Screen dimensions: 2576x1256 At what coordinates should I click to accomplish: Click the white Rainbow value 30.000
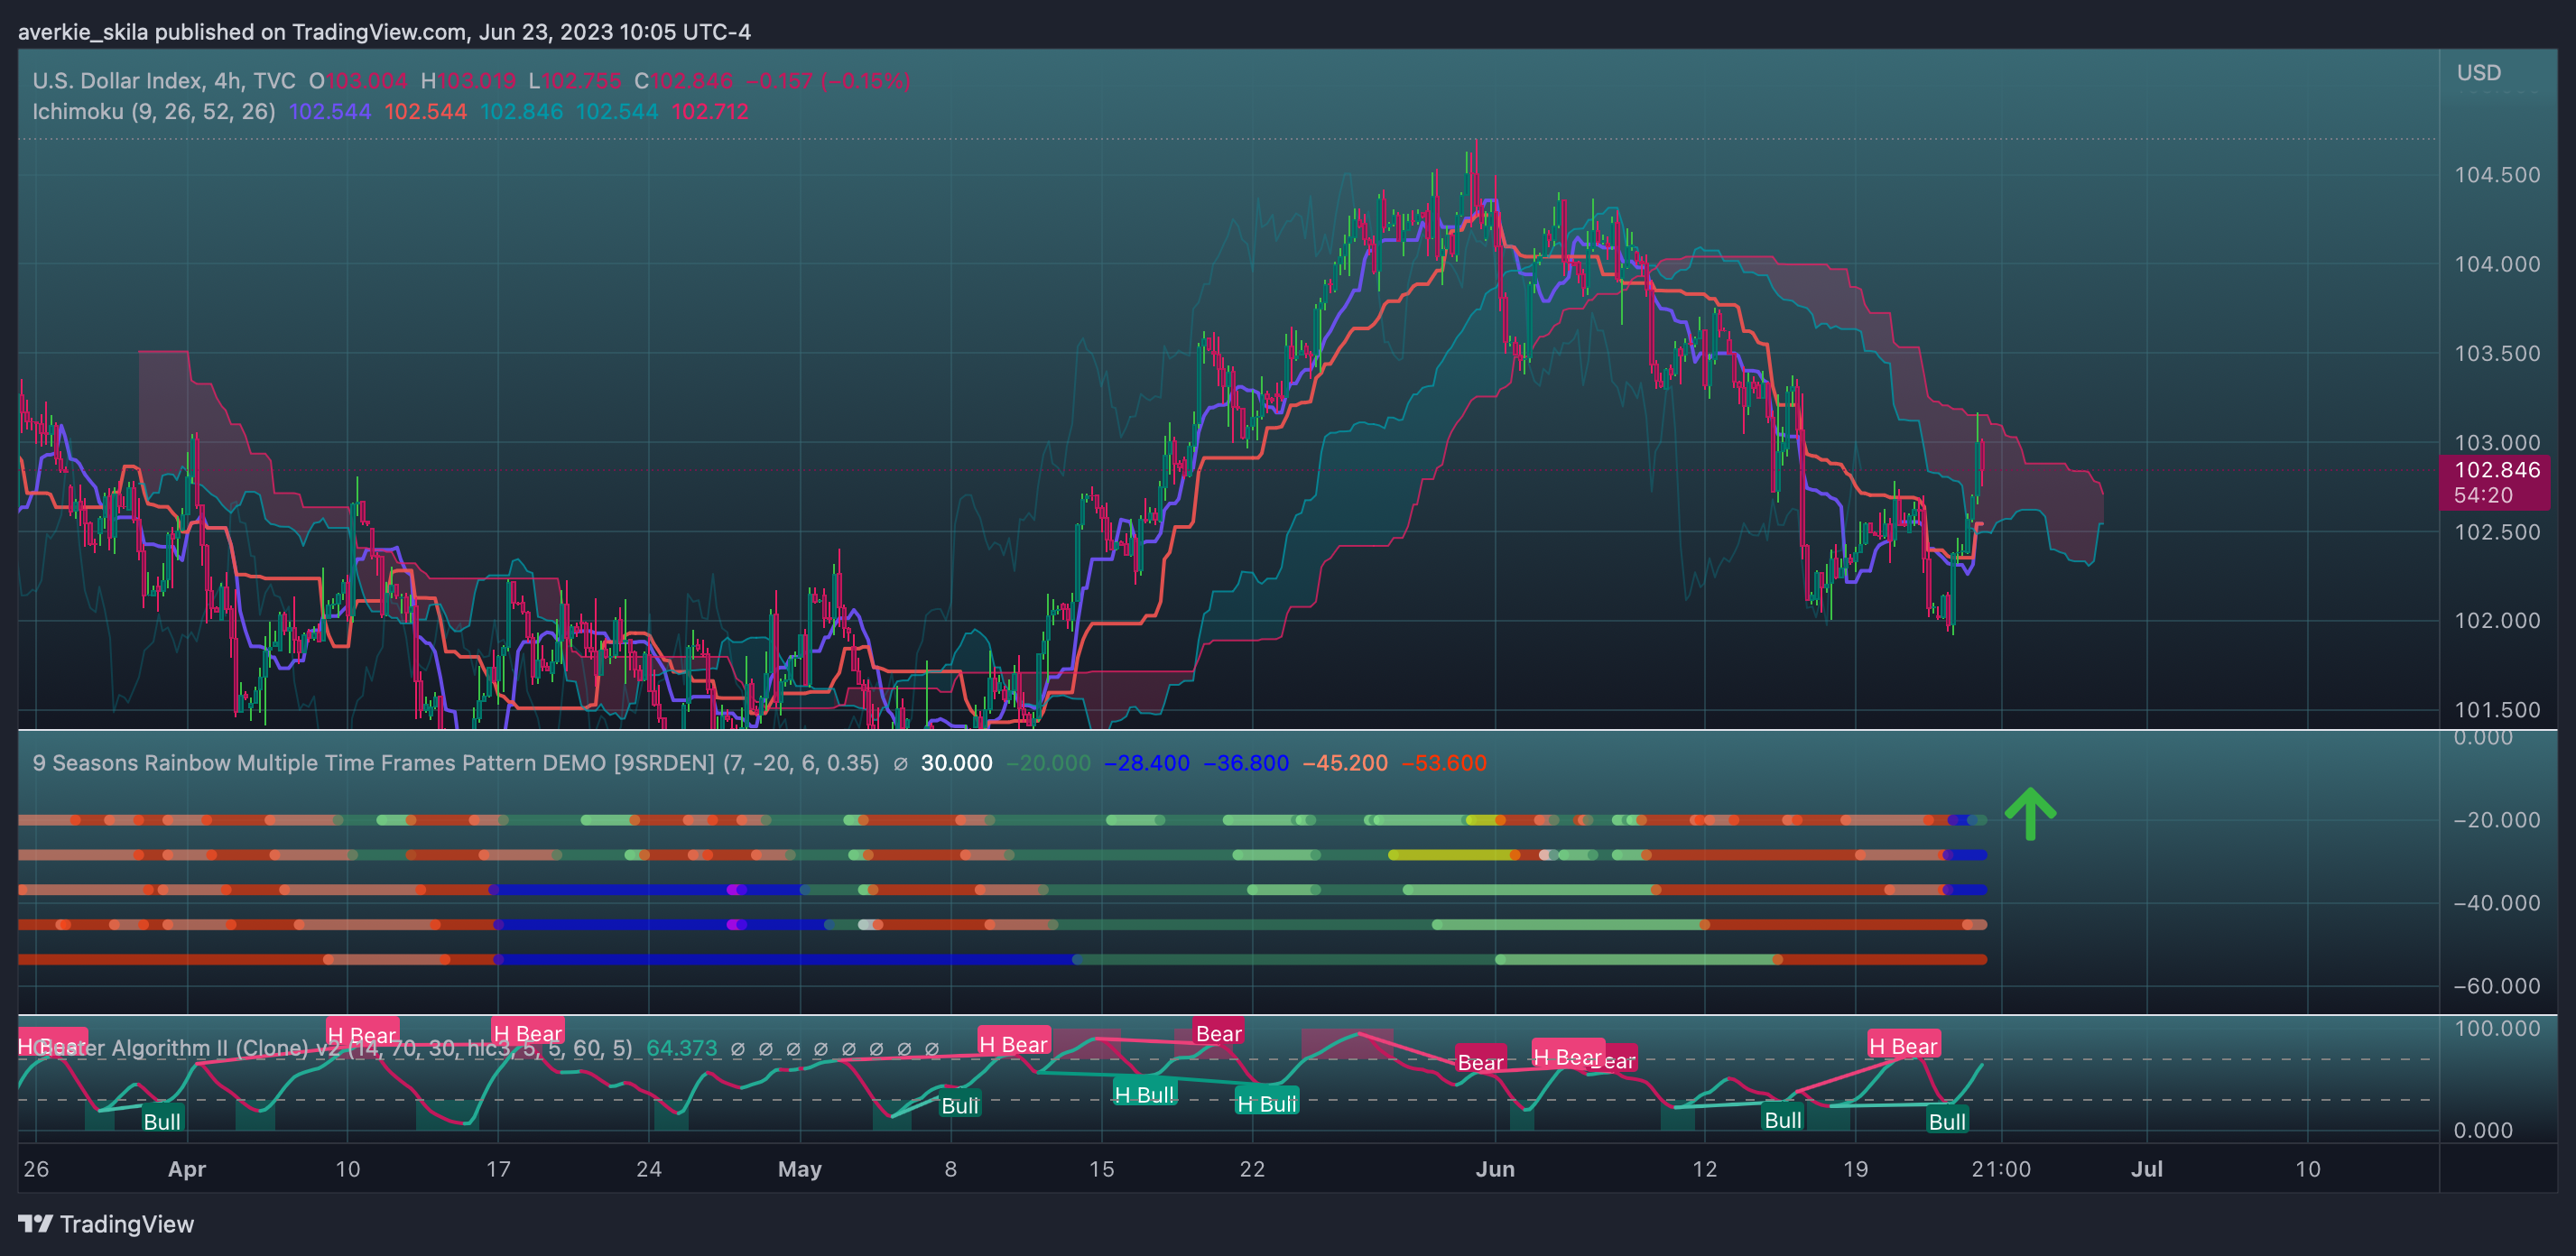pos(956,763)
